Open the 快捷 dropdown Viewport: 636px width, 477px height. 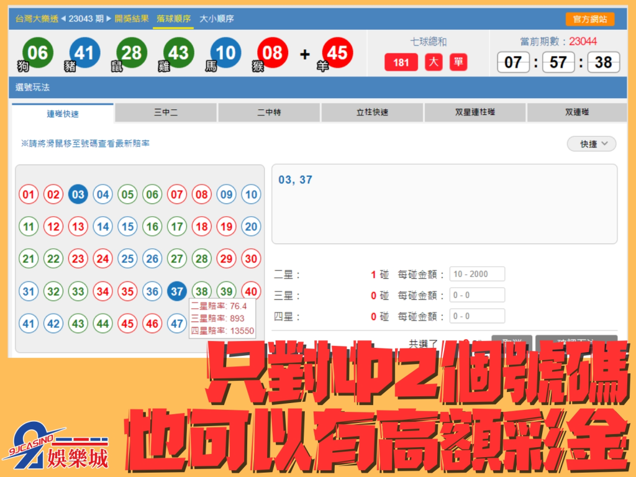pos(591,143)
